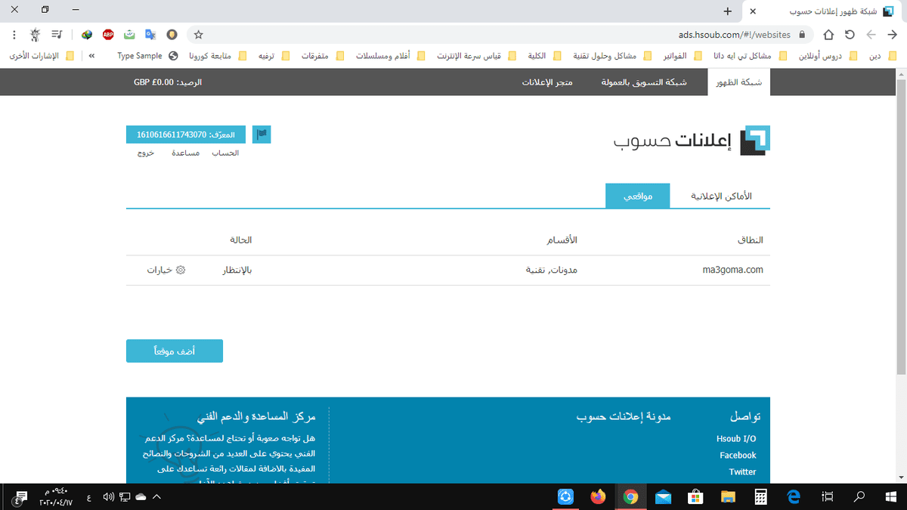
Task: Show hidden system tray icons
Action: pyautogui.click(x=156, y=496)
